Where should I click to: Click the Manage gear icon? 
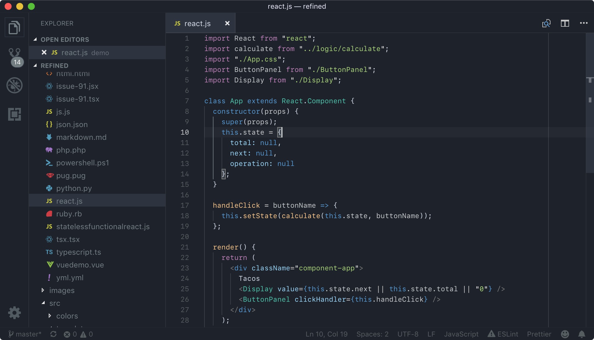point(14,313)
